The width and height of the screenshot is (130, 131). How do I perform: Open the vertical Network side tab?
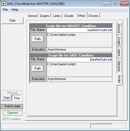tap(119, 66)
